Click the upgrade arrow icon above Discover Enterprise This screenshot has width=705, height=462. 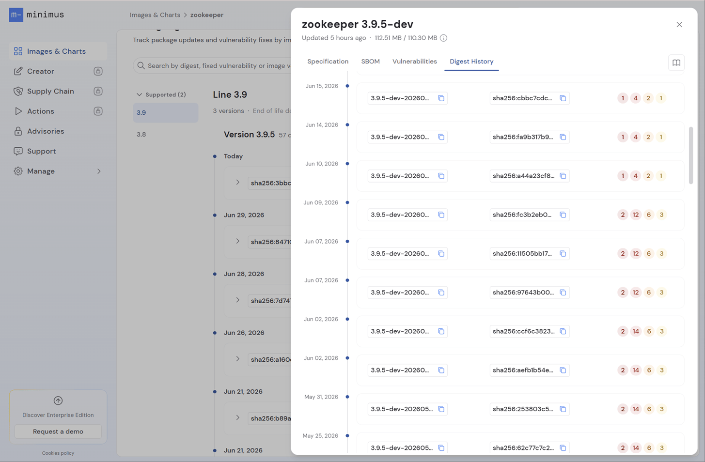coord(58,400)
